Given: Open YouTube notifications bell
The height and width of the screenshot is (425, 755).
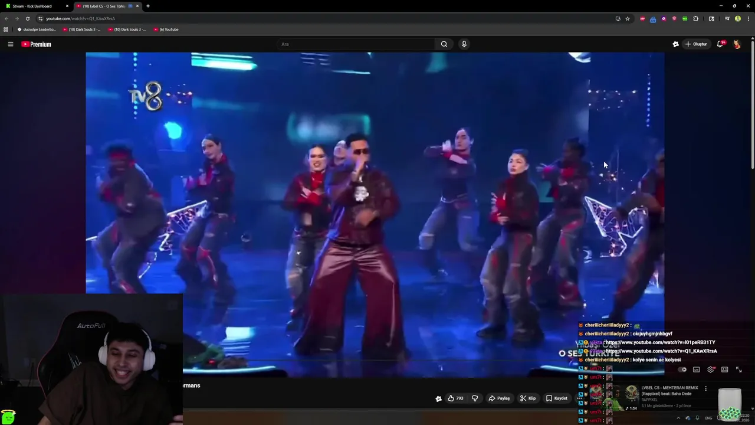Looking at the screenshot, I should (720, 44).
